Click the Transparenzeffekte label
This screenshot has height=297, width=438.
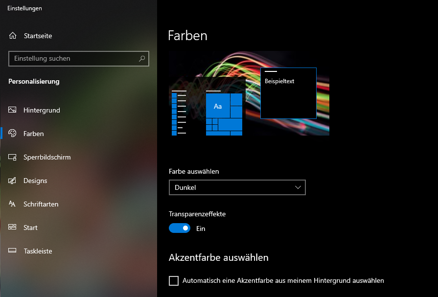click(197, 214)
